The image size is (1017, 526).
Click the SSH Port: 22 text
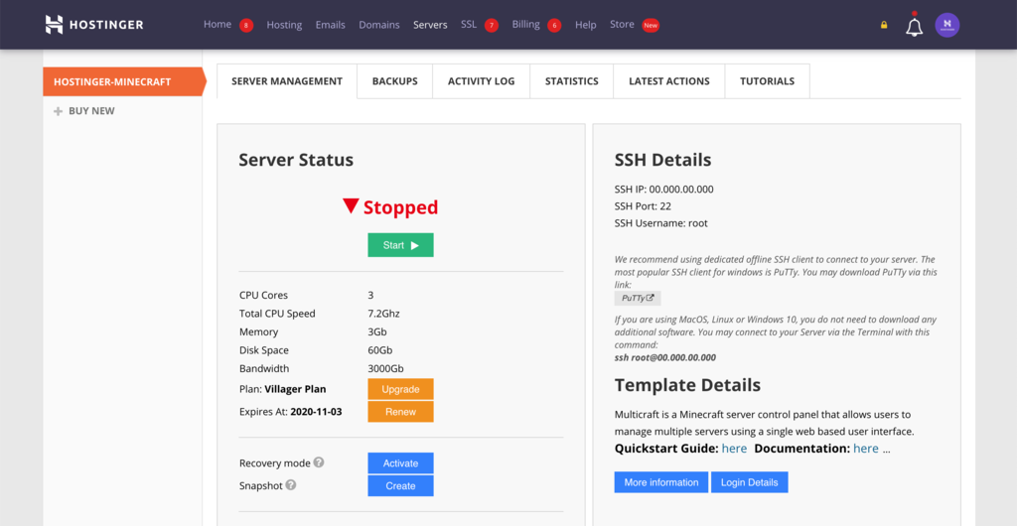643,206
